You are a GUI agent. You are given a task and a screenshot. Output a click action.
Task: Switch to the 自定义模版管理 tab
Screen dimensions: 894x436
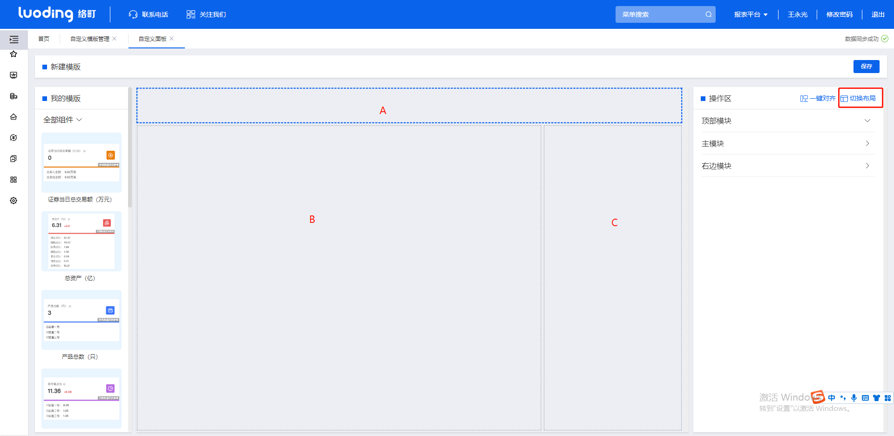[x=90, y=39]
